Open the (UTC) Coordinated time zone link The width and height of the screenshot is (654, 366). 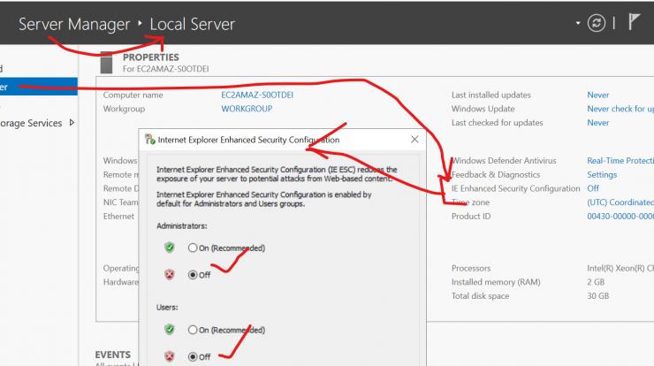[620, 202]
